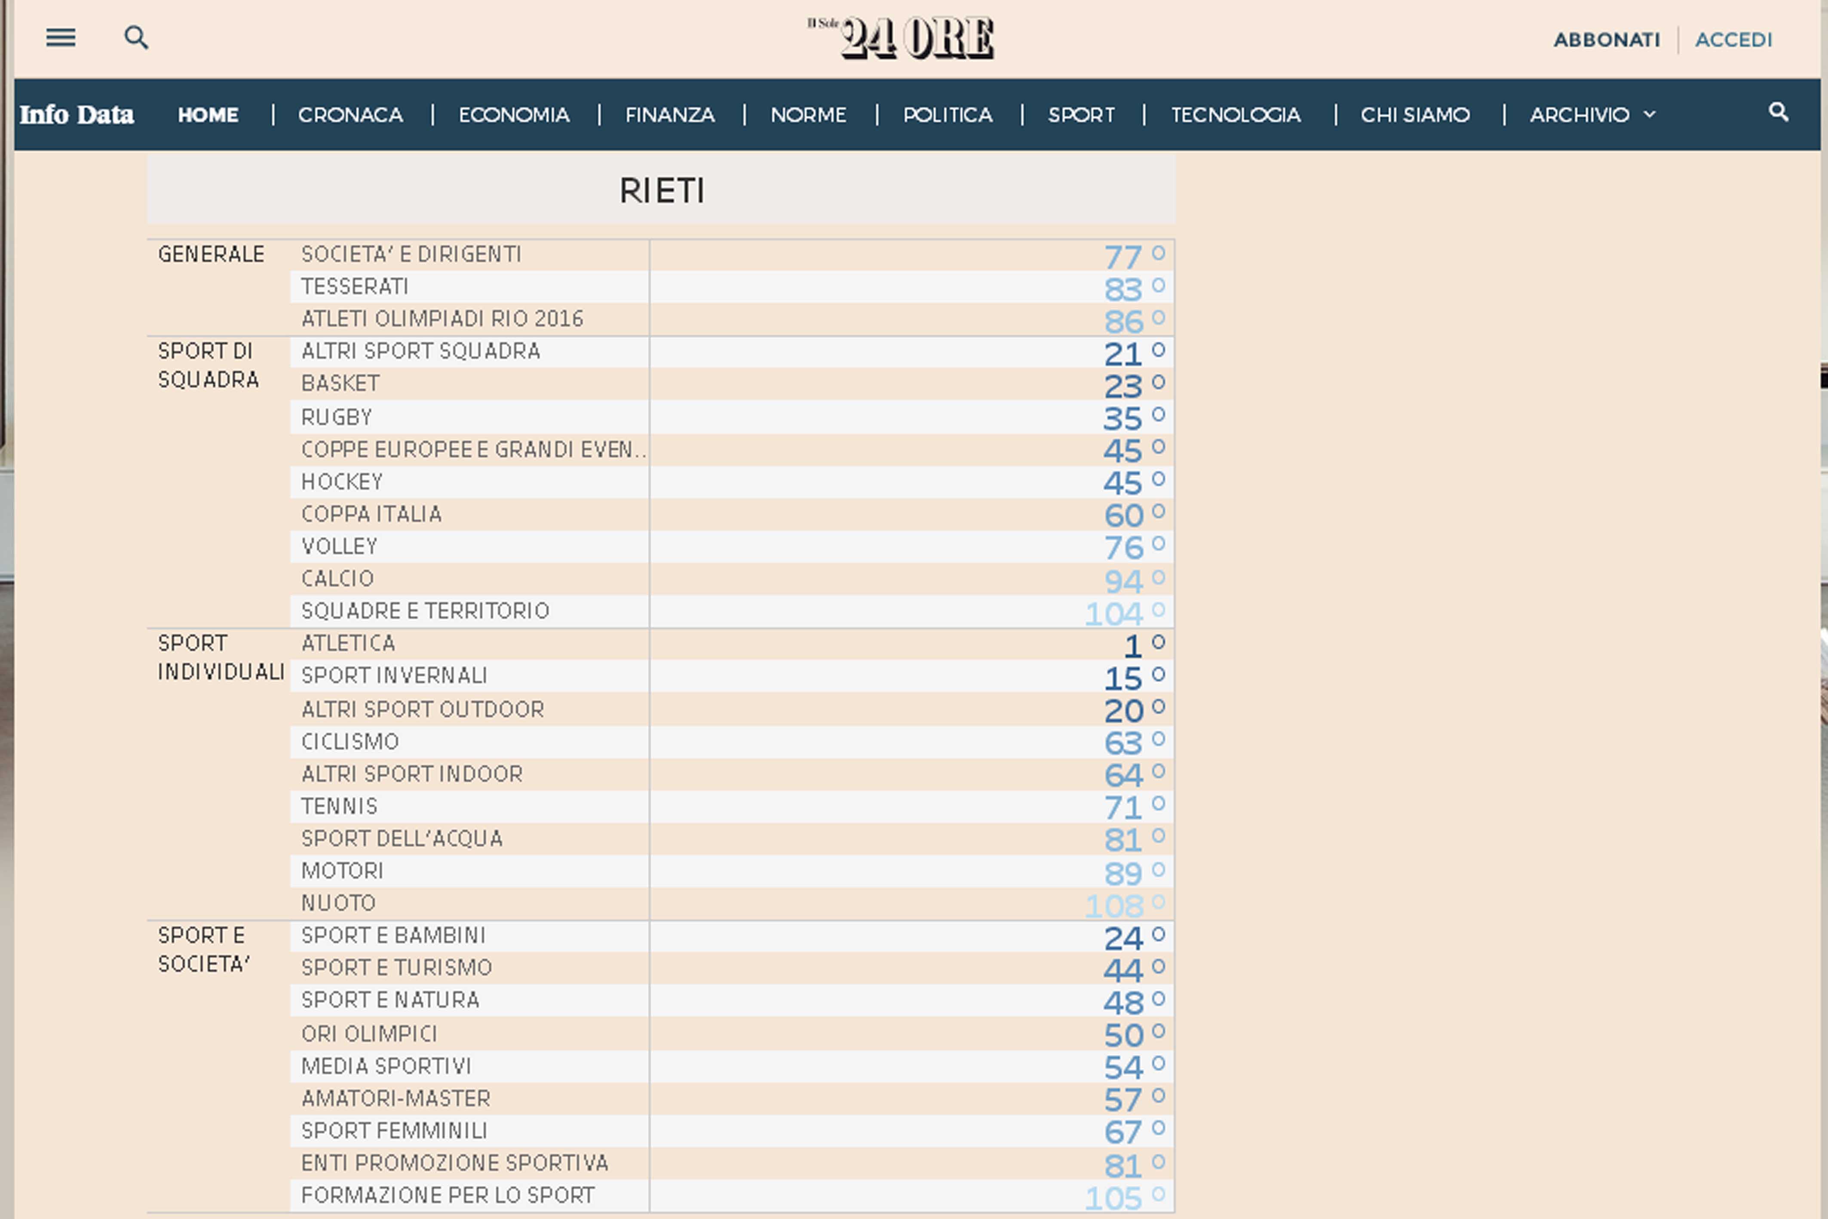Image resolution: width=1828 pixels, height=1219 pixels.
Task: Click the ACCEDI login link
Action: click(1733, 40)
